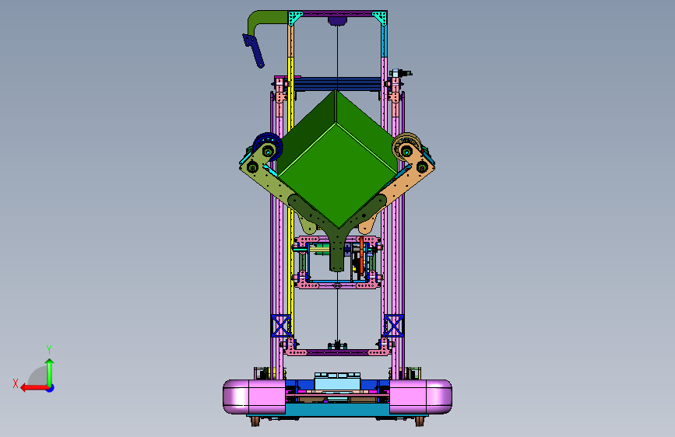
Task: Select the dark blue lever under handle
Action: [254, 51]
